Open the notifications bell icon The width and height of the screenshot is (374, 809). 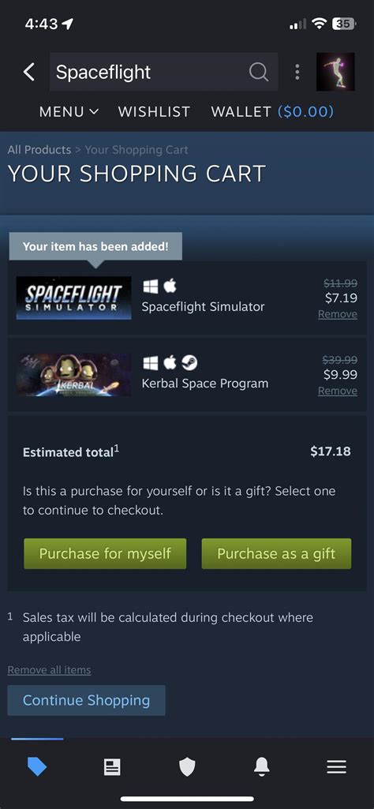(262, 768)
